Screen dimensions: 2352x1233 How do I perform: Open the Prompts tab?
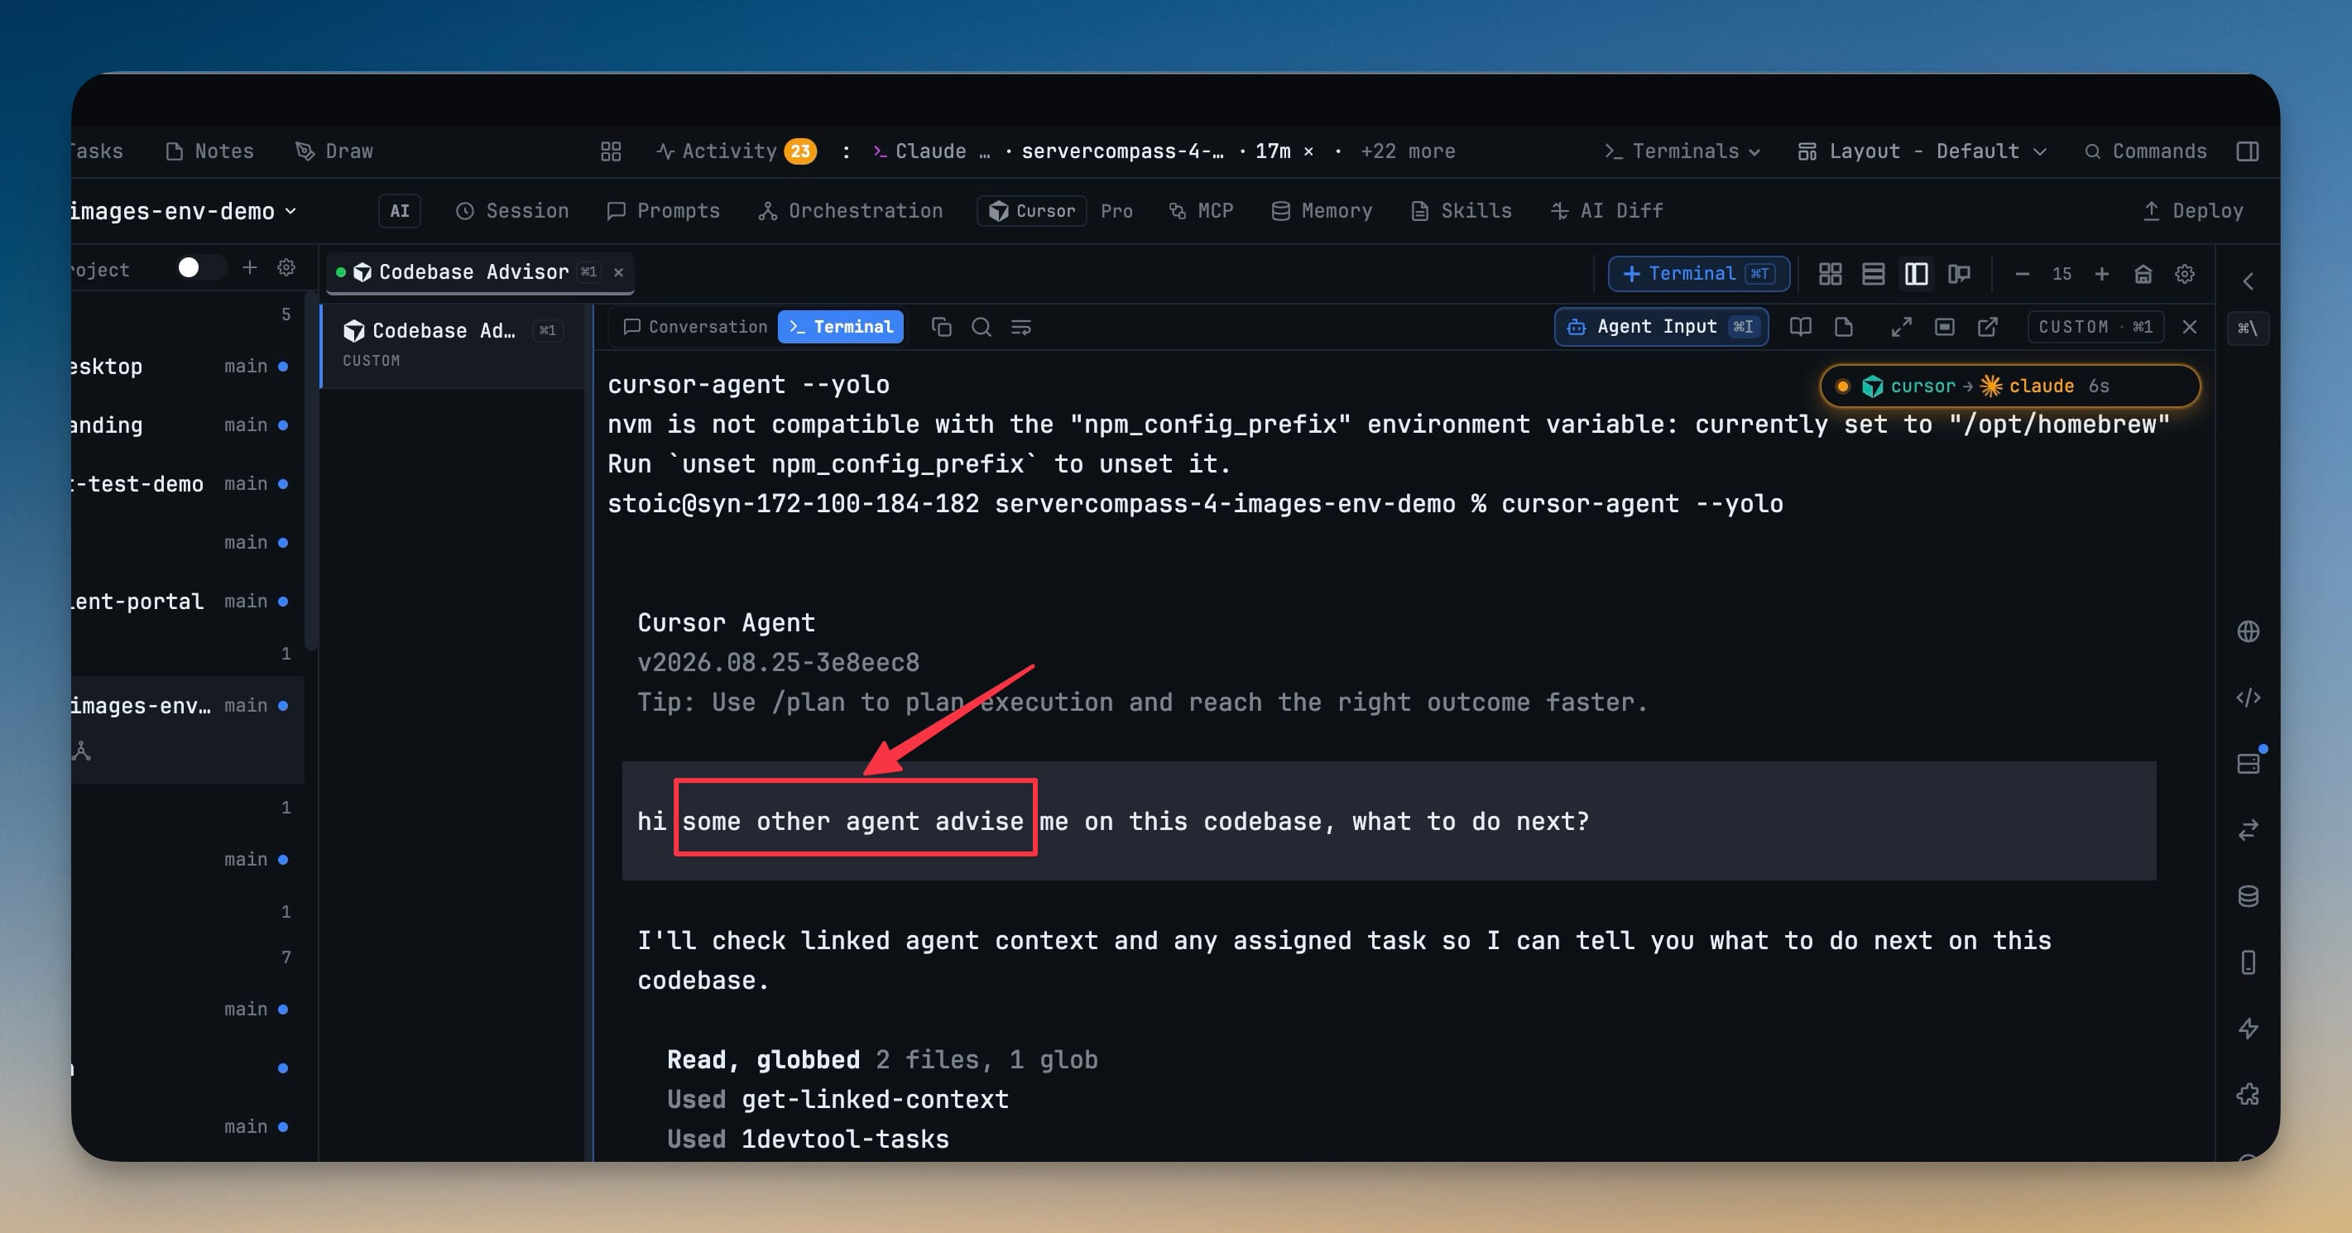(664, 212)
